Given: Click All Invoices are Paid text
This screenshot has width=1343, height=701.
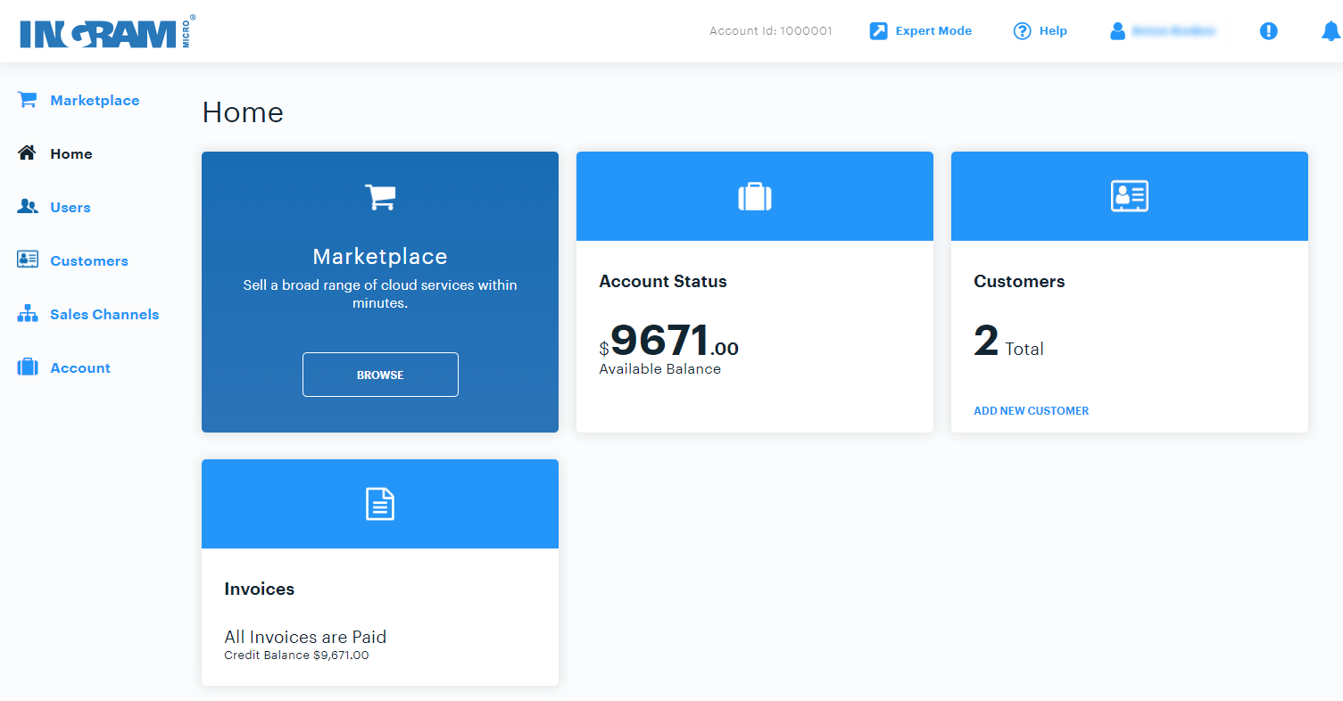Looking at the screenshot, I should click(x=305, y=638).
